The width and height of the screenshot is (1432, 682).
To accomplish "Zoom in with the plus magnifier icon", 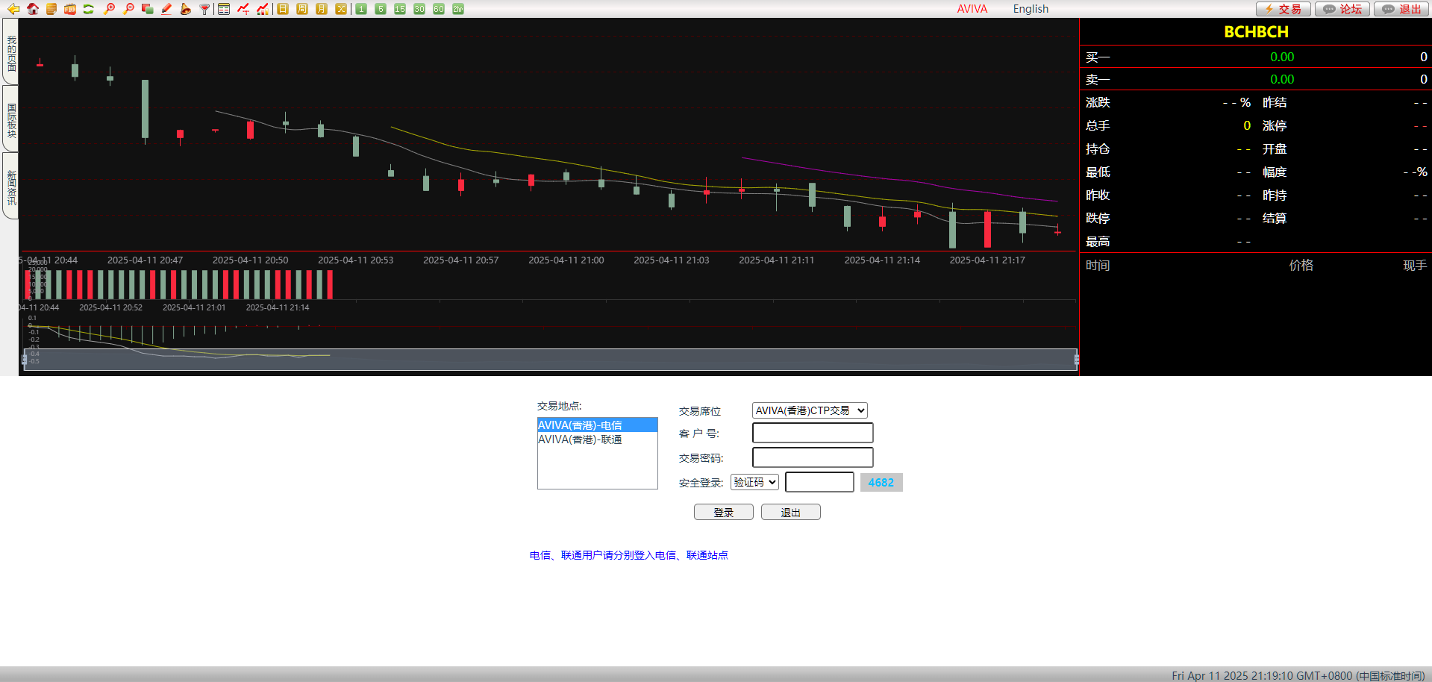I will [x=109, y=9].
